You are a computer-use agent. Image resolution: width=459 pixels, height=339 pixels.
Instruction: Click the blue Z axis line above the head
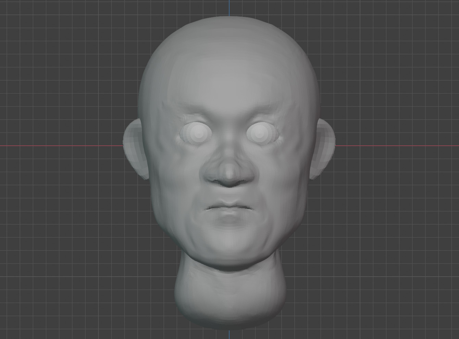(x=229, y=8)
